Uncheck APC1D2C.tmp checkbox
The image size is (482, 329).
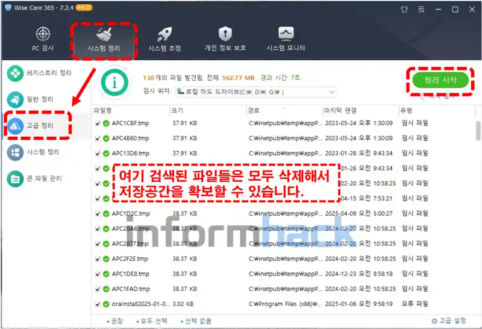pyautogui.click(x=98, y=214)
